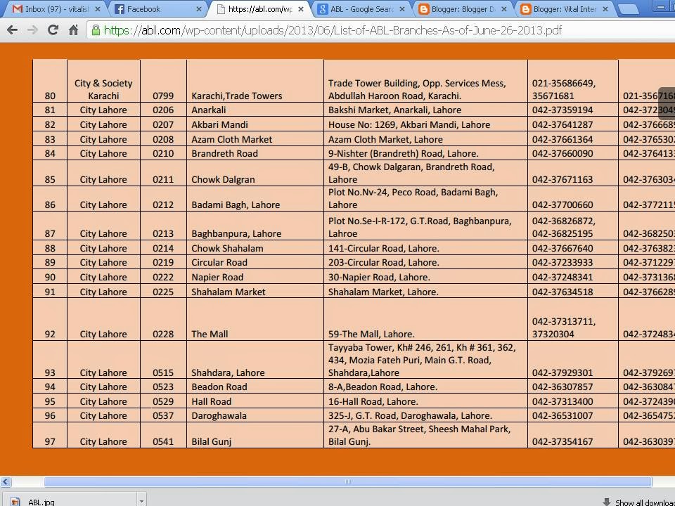
Task: Click branch code '0541'
Action: (163, 441)
